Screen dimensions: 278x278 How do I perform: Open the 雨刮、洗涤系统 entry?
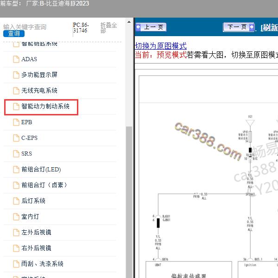click(42, 264)
